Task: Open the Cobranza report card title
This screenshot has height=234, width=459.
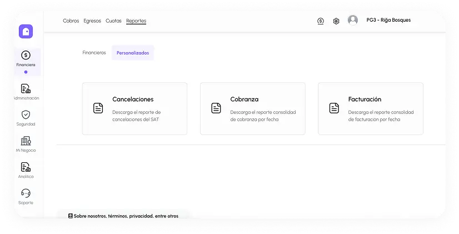Action: pos(245,99)
